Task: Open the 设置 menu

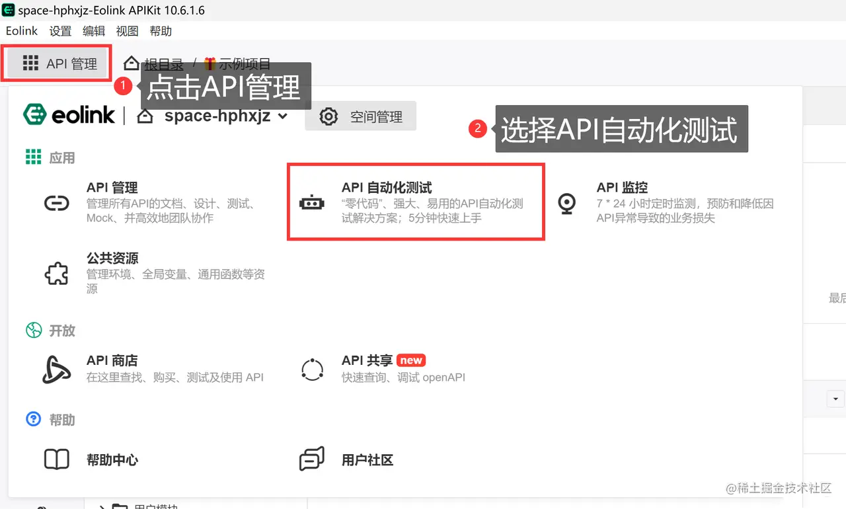Action: 60,31
